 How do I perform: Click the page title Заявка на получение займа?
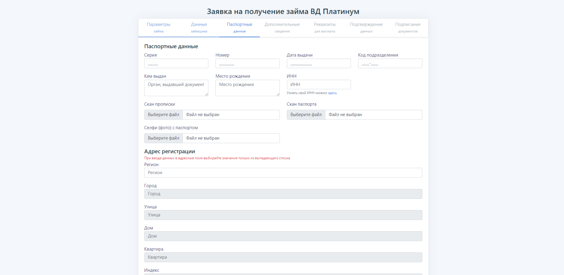pos(283,12)
